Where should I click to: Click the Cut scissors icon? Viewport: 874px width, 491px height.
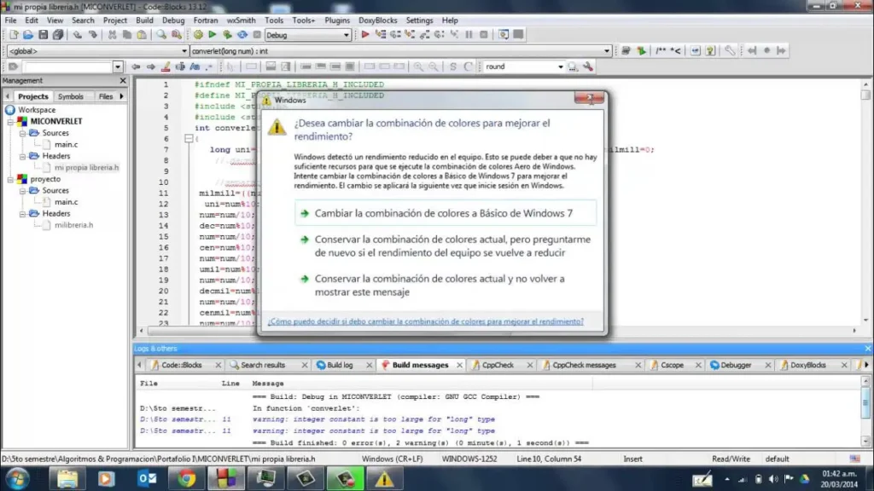pos(112,35)
